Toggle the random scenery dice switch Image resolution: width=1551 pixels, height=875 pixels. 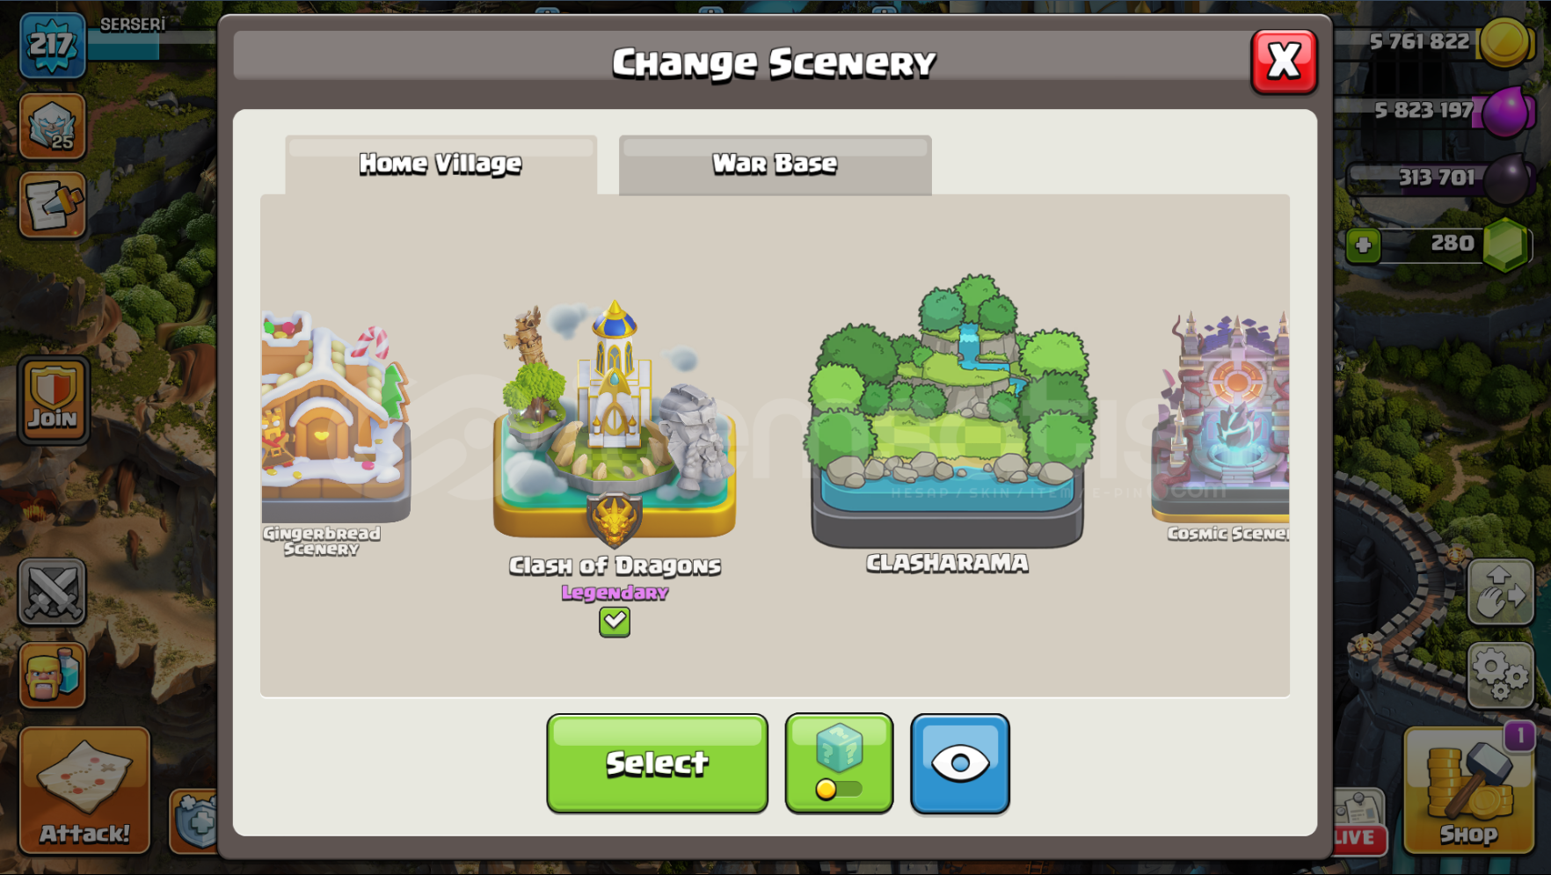click(x=839, y=763)
